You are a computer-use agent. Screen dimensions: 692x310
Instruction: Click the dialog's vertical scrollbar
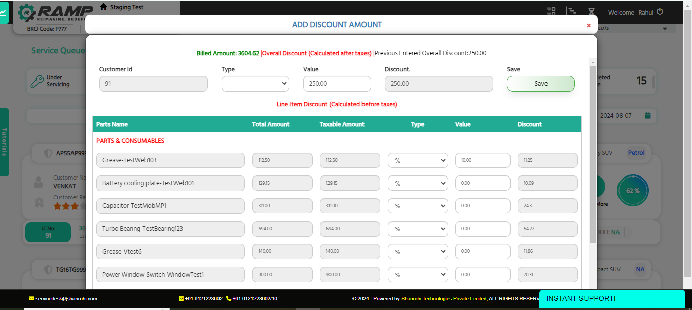[592, 152]
